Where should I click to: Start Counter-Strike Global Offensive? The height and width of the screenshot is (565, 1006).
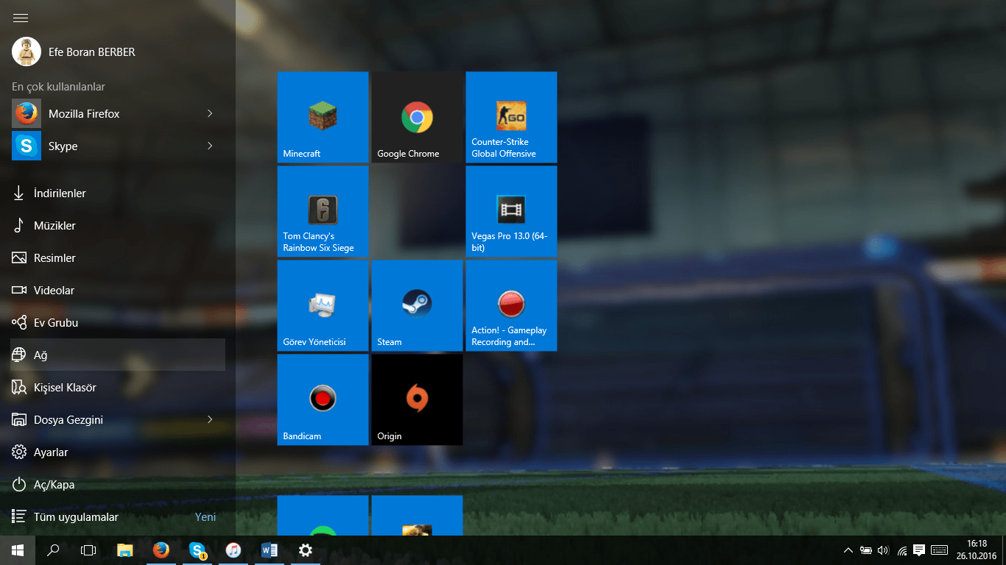pyautogui.click(x=510, y=116)
